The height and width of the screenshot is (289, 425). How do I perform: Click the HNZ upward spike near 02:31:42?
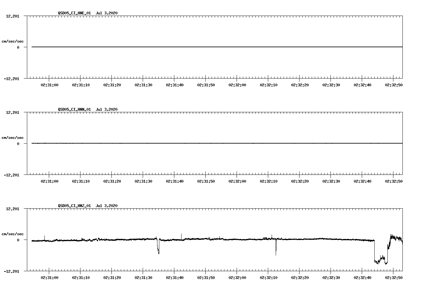pos(181,237)
